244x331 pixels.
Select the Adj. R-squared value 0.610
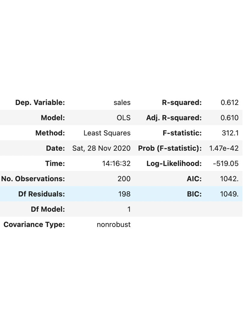(x=229, y=118)
